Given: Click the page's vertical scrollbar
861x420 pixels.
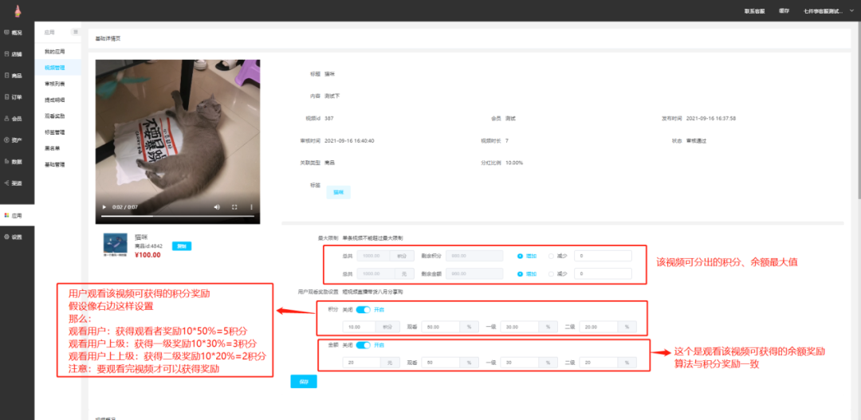Looking at the screenshot, I should coord(858,110).
